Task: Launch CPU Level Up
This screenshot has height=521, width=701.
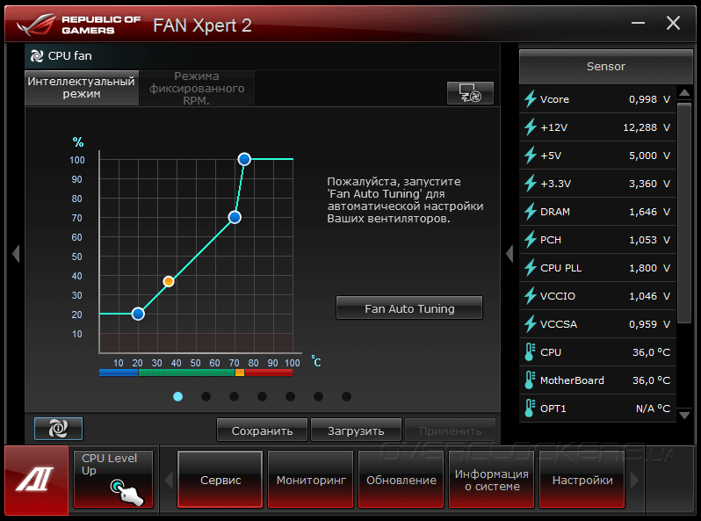Action: point(113,479)
